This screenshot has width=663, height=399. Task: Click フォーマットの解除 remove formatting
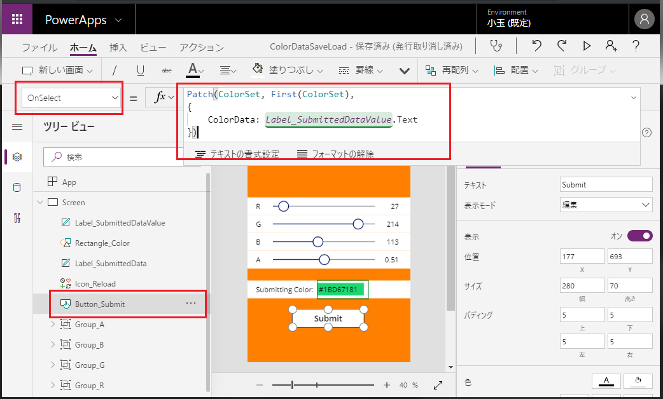[x=335, y=154]
